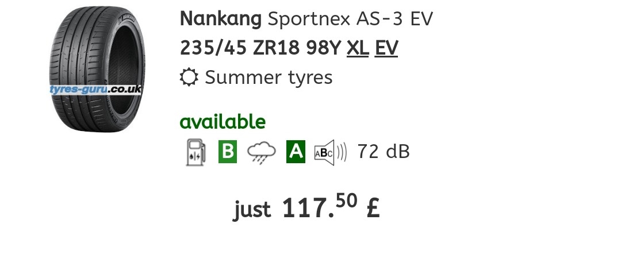
Task: Open the Sportnex AS-3 EV model title
Action: pyautogui.click(x=351, y=19)
